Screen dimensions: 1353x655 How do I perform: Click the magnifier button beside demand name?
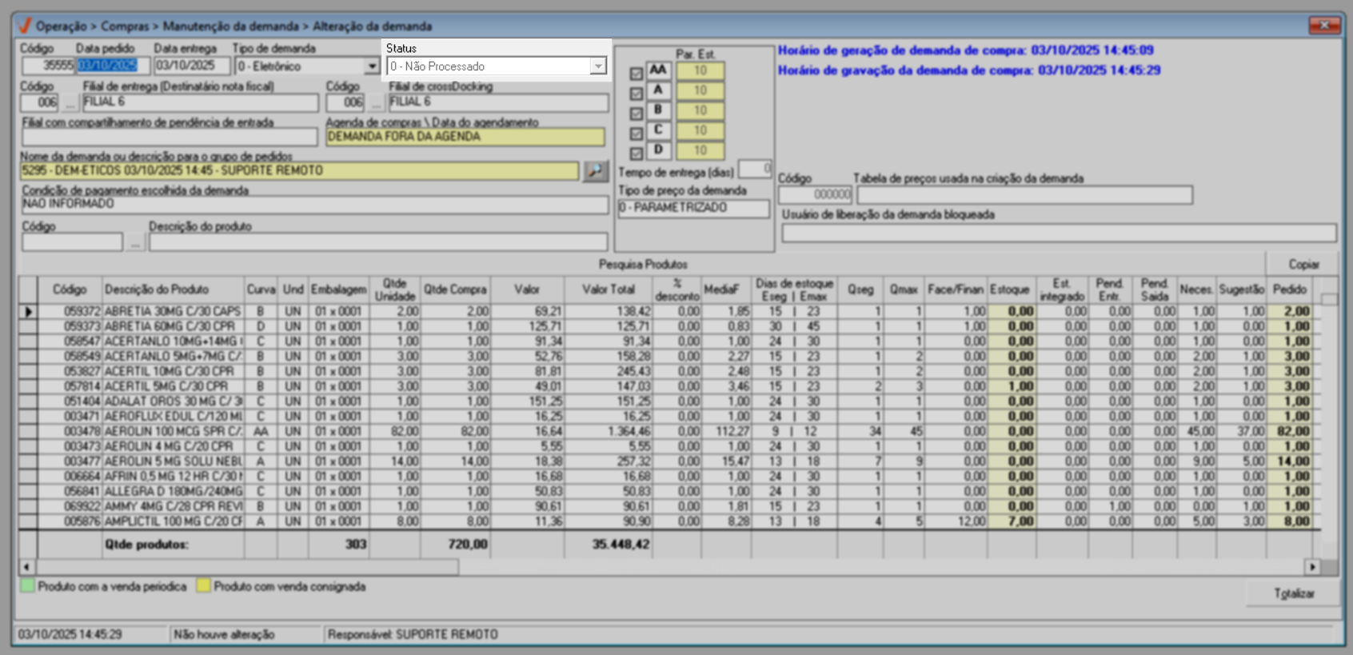pyautogui.click(x=595, y=171)
